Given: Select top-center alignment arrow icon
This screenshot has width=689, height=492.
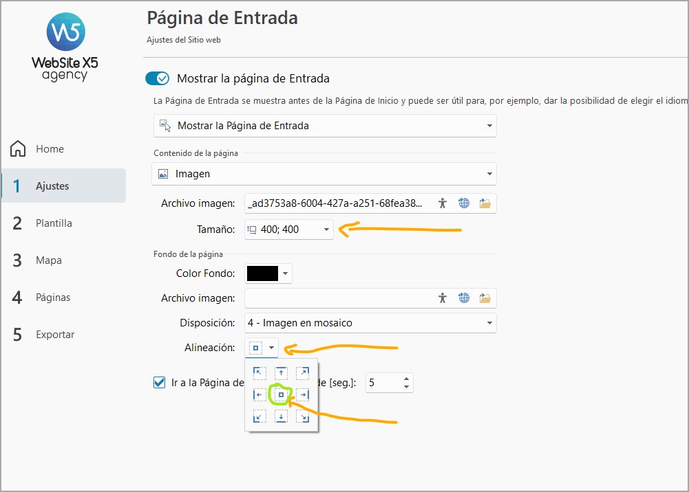Looking at the screenshot, I should [x=281, y=373].
